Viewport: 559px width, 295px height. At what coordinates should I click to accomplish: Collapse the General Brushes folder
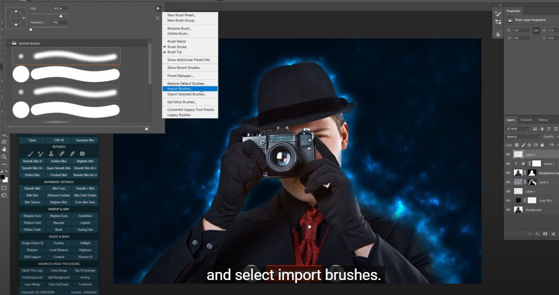(x=9, y=43)
